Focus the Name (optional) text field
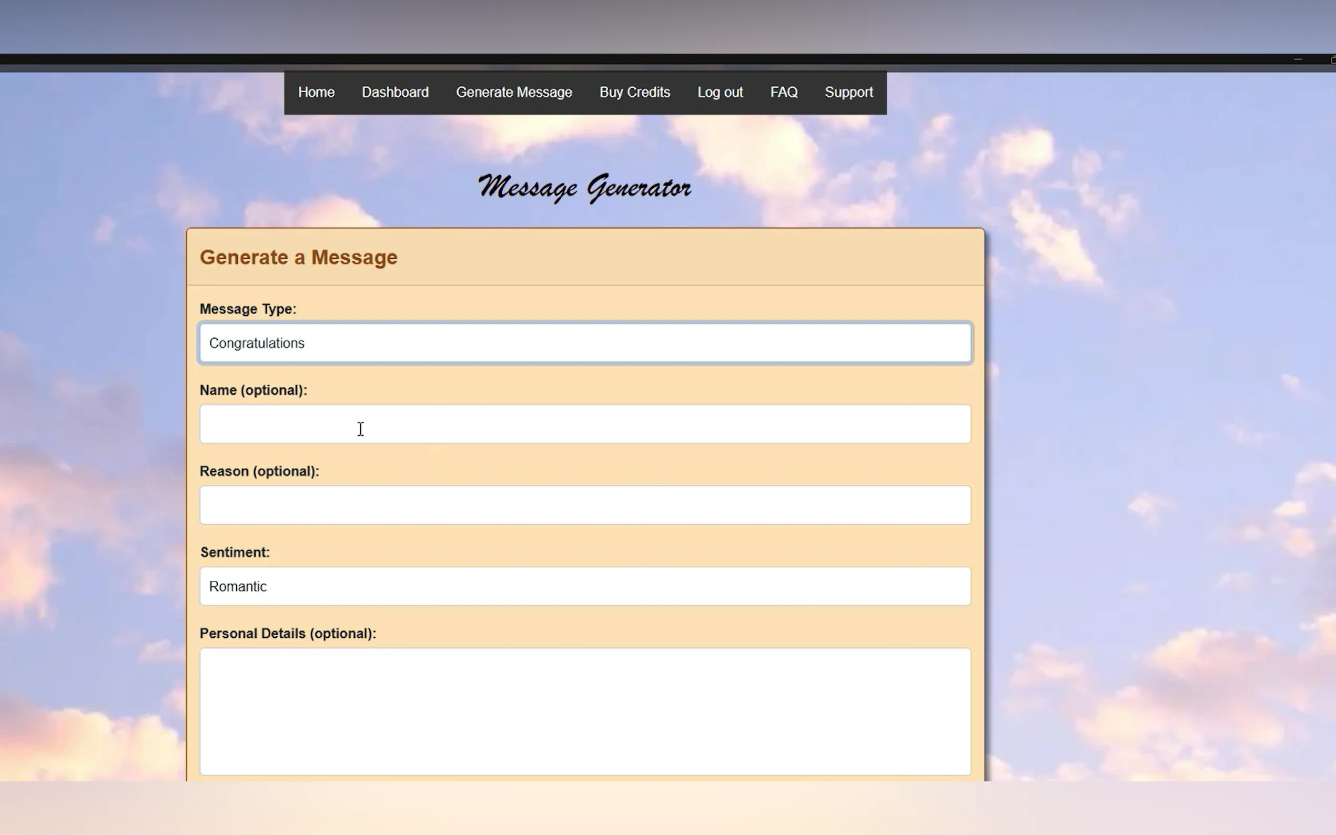 tap(584, 424)
